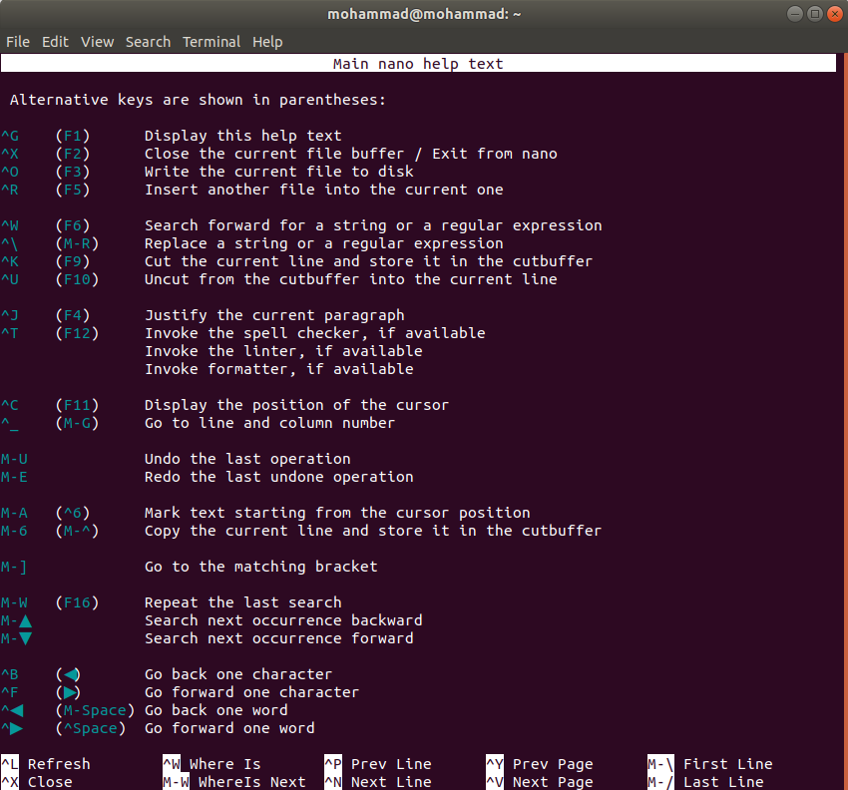
Task: Click the ^N Next Line shortcut
Action: [378, 782]
